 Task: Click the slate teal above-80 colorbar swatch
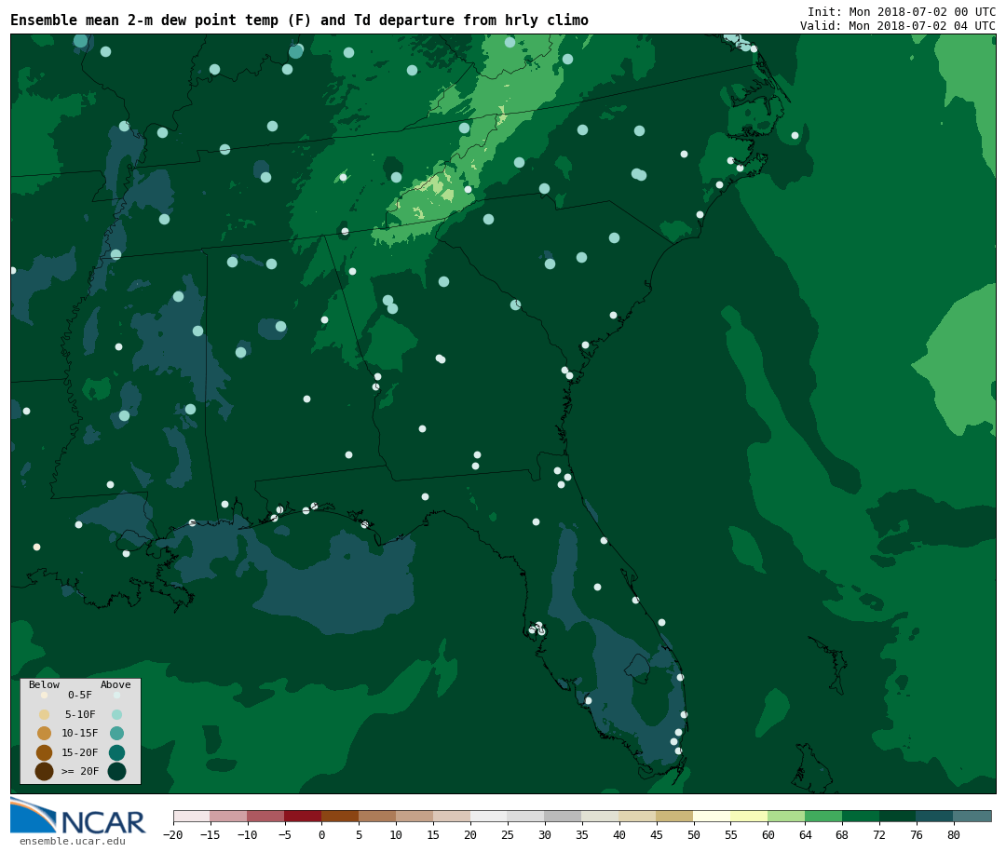coord(973,816)
